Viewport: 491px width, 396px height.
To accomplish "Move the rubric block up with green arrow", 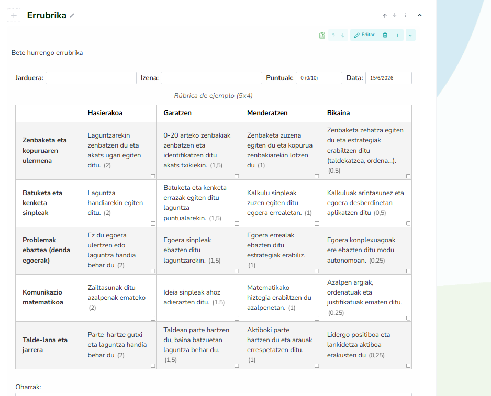I will 333,36.
